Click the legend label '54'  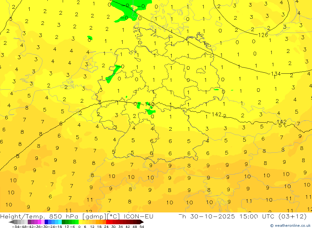tap(142, 227)
